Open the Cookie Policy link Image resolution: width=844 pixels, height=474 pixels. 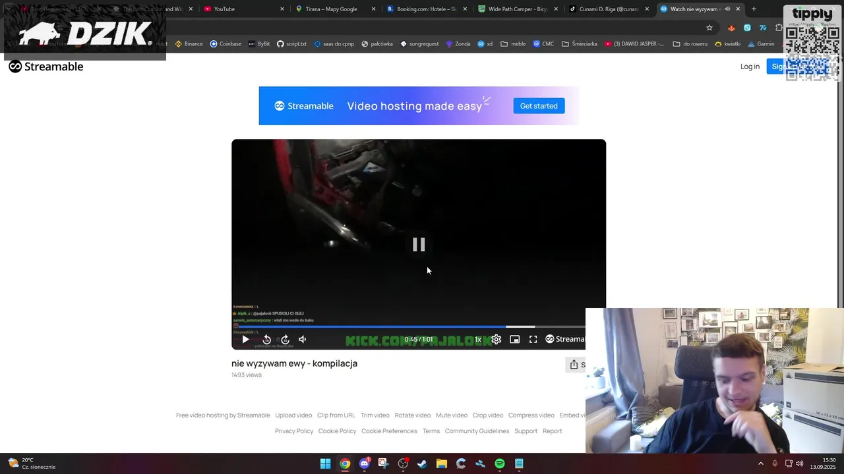pyautogui.click(x=338, y=431)
